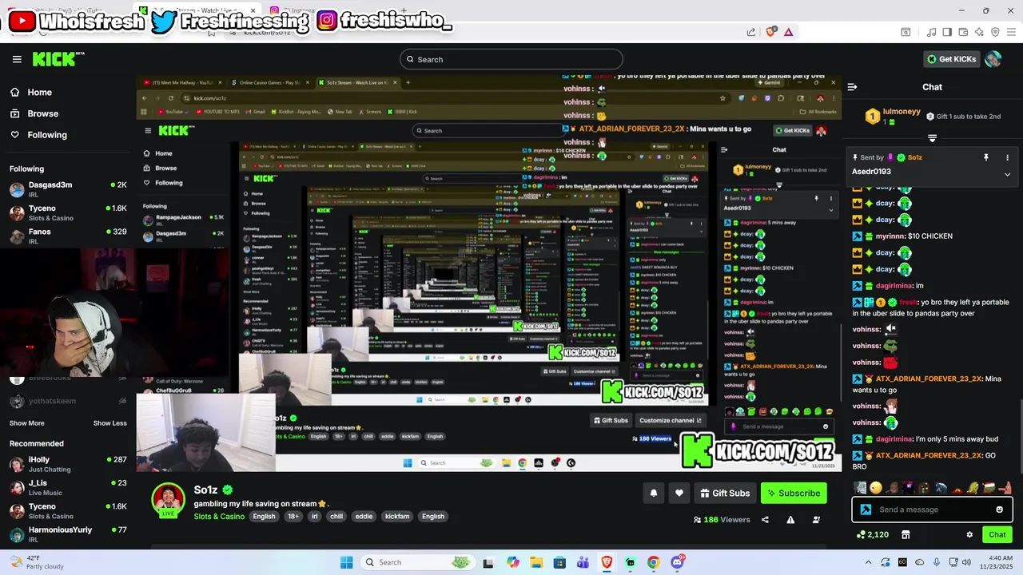Viewport: 1023px width, 575px height.
Task: Open the channel shop icon
Action: click(x=906, y=535)
